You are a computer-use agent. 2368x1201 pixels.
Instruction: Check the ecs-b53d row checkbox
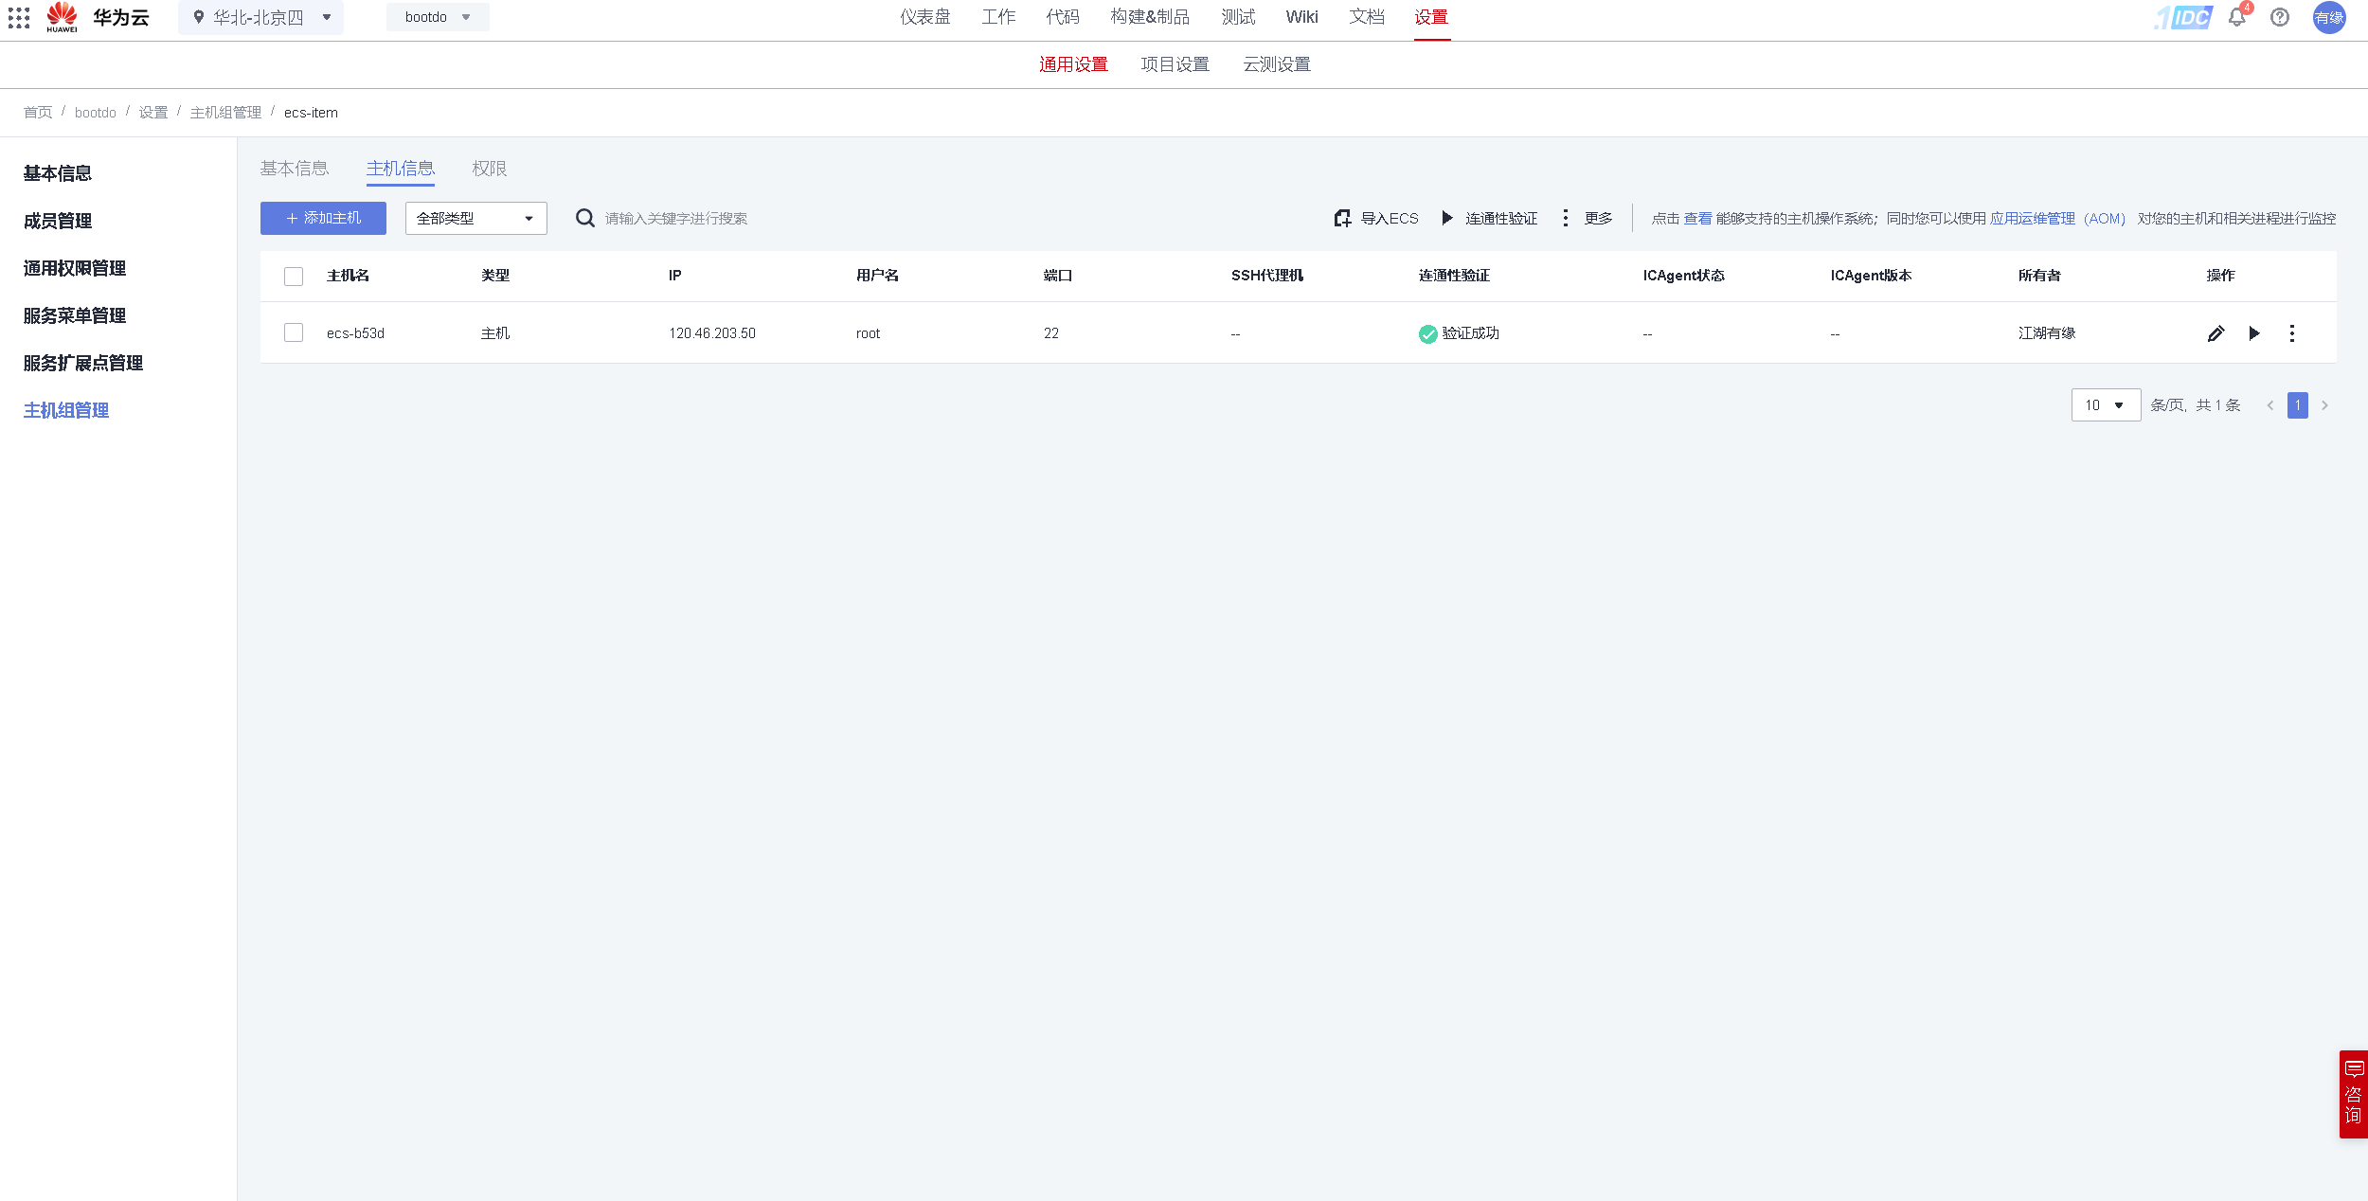tap(294, 333)
